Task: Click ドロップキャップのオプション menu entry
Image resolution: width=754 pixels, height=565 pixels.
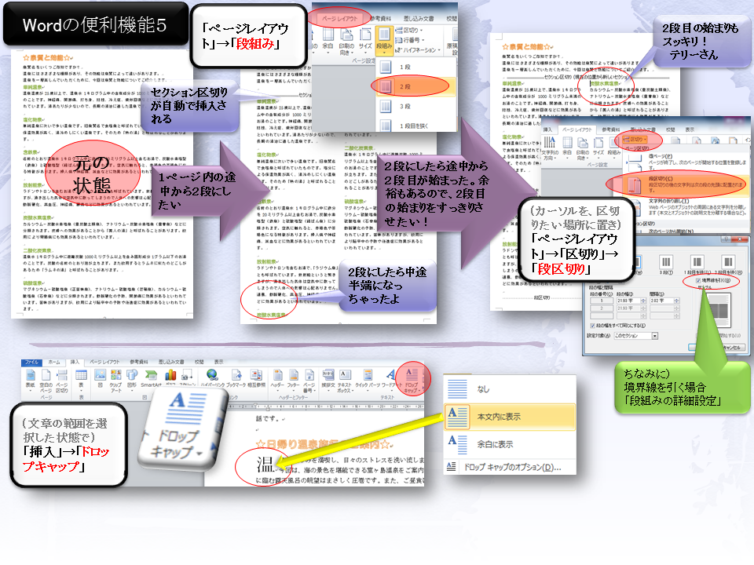Action: (511, 468)
